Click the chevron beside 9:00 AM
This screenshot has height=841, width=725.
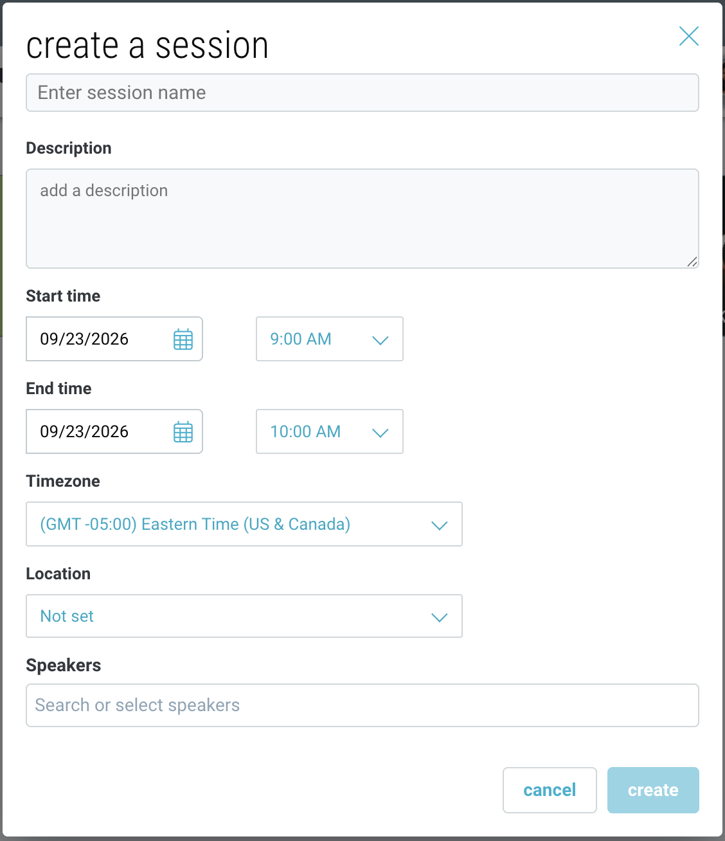tap(380, 340)
